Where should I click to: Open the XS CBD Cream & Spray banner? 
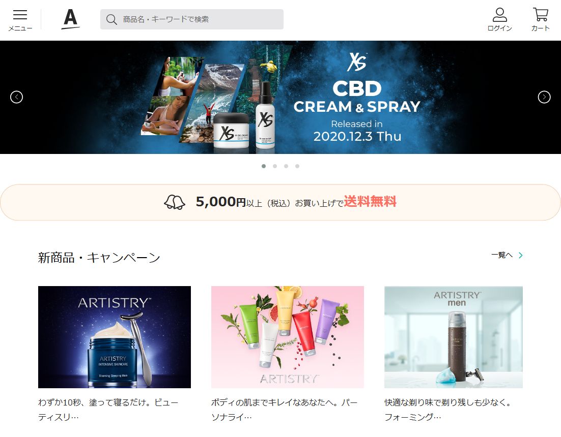[x=280, y=97]
